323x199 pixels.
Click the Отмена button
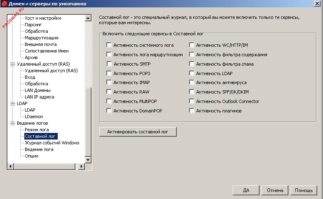275,190
